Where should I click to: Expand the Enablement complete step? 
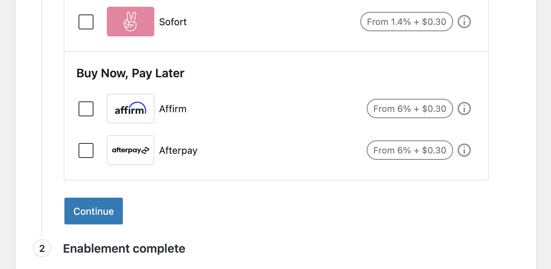124,249
